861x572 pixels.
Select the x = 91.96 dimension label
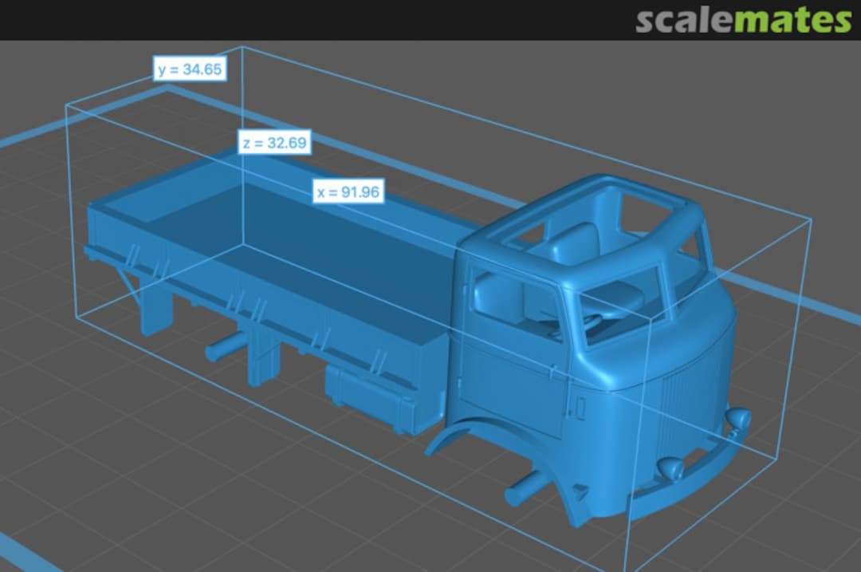coord(348,191)
